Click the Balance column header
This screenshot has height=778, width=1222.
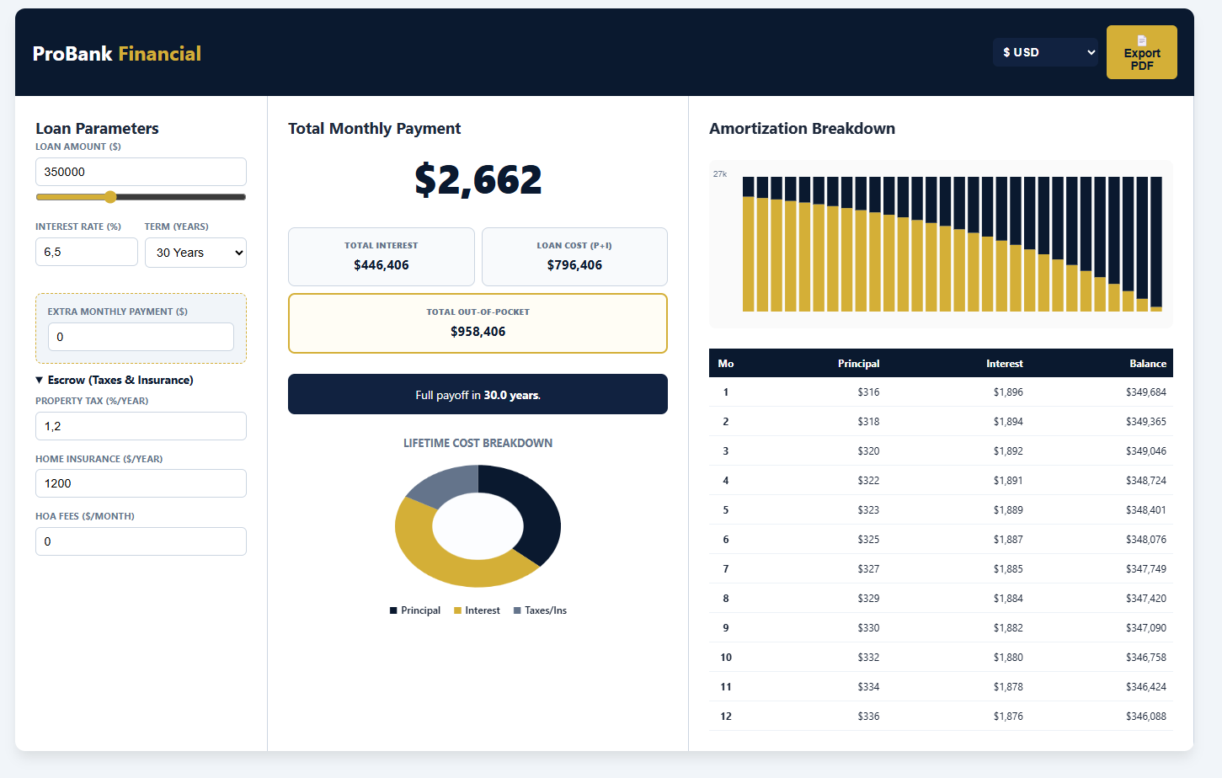[x=1148, y=364]
